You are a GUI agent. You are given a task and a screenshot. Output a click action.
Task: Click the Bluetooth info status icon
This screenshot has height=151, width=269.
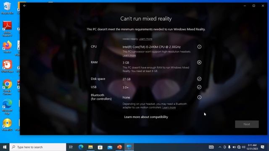coord(199,97)
